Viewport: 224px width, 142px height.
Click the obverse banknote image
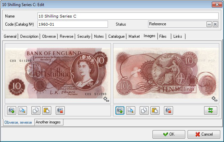58,73
